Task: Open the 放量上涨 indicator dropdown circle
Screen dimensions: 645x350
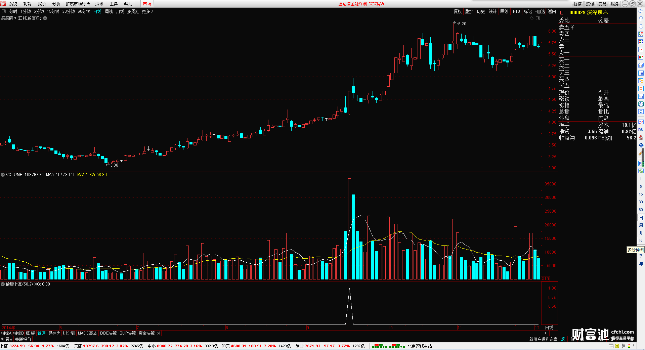Action: [3, 284]
